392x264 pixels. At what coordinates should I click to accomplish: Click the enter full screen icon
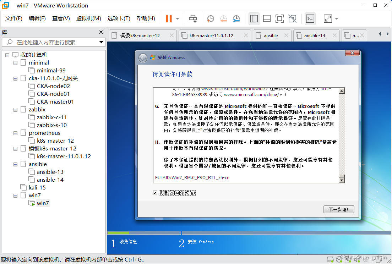pos(279,19)
